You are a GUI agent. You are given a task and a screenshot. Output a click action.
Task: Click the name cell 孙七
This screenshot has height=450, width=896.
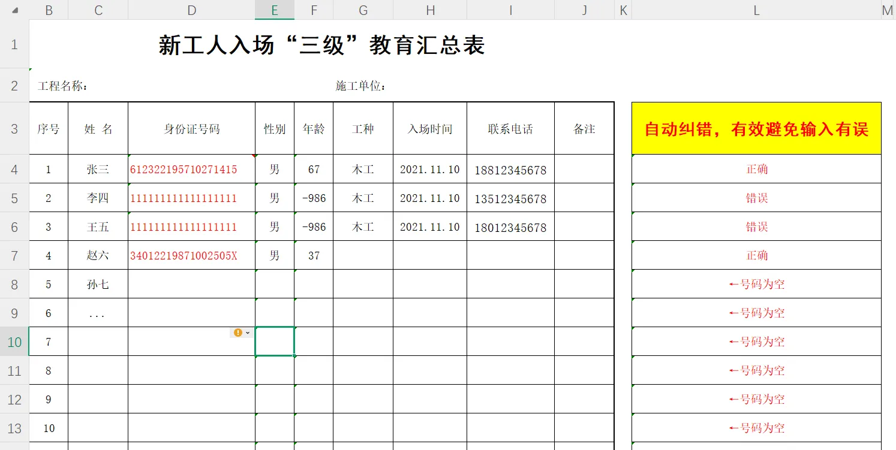coord(98,284)
